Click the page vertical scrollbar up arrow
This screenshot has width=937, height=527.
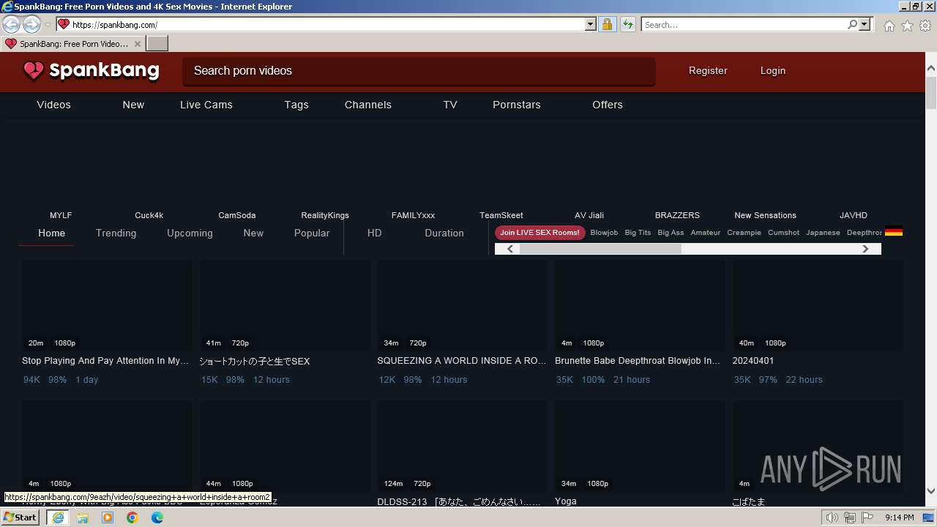[x=931, y=69]
